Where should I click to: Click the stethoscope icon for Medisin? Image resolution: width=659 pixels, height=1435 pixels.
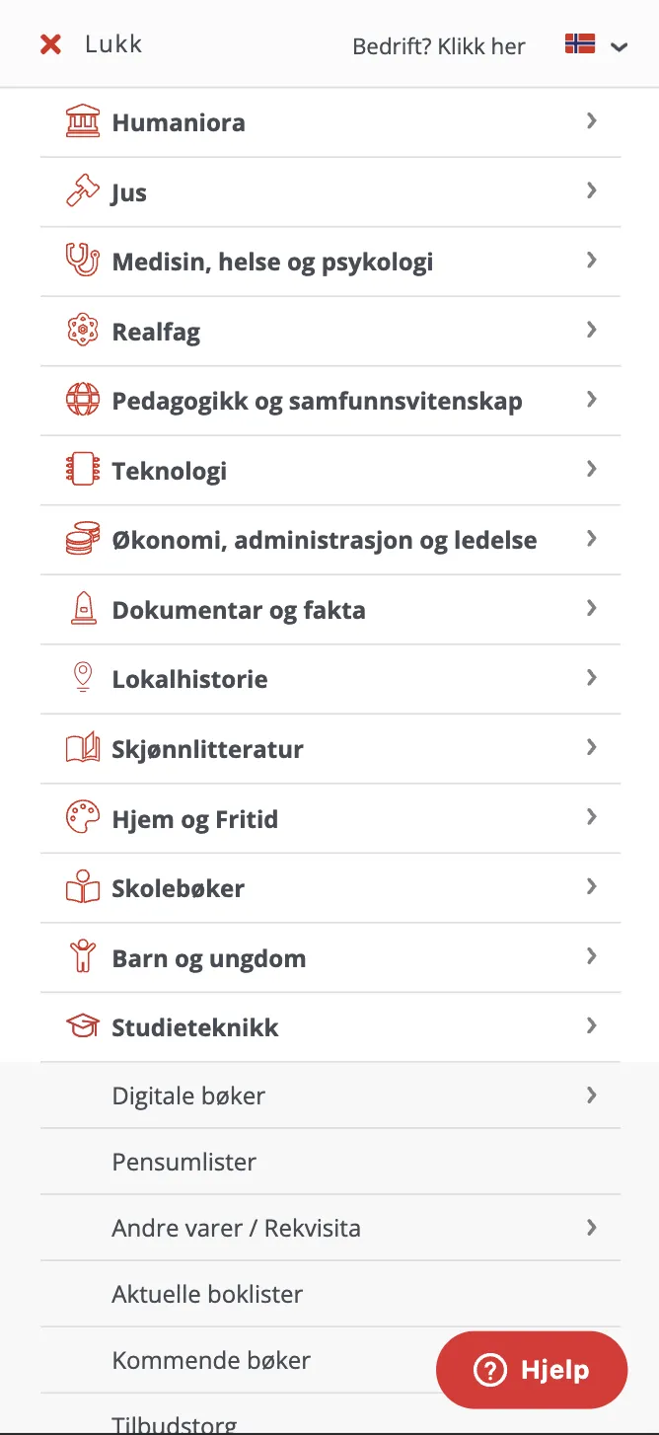point(83,261)
